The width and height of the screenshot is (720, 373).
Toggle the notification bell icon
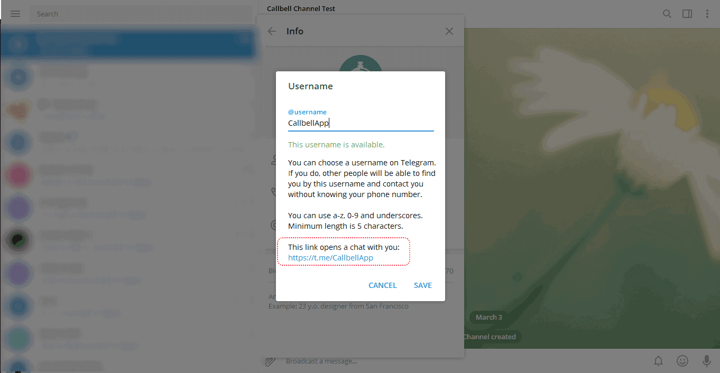point(659,361)
